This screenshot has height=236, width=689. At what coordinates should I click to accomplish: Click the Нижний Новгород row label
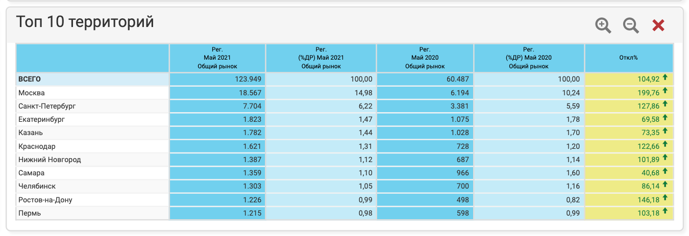coord(50,160)
